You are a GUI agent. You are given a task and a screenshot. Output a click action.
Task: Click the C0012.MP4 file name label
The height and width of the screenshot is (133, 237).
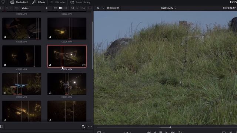point(21,14)
